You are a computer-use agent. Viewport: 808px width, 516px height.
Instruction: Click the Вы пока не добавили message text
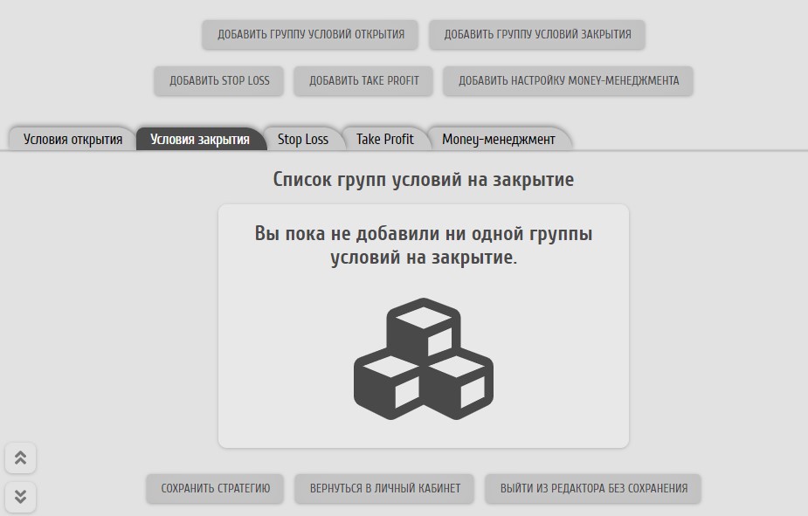(423, 245)
